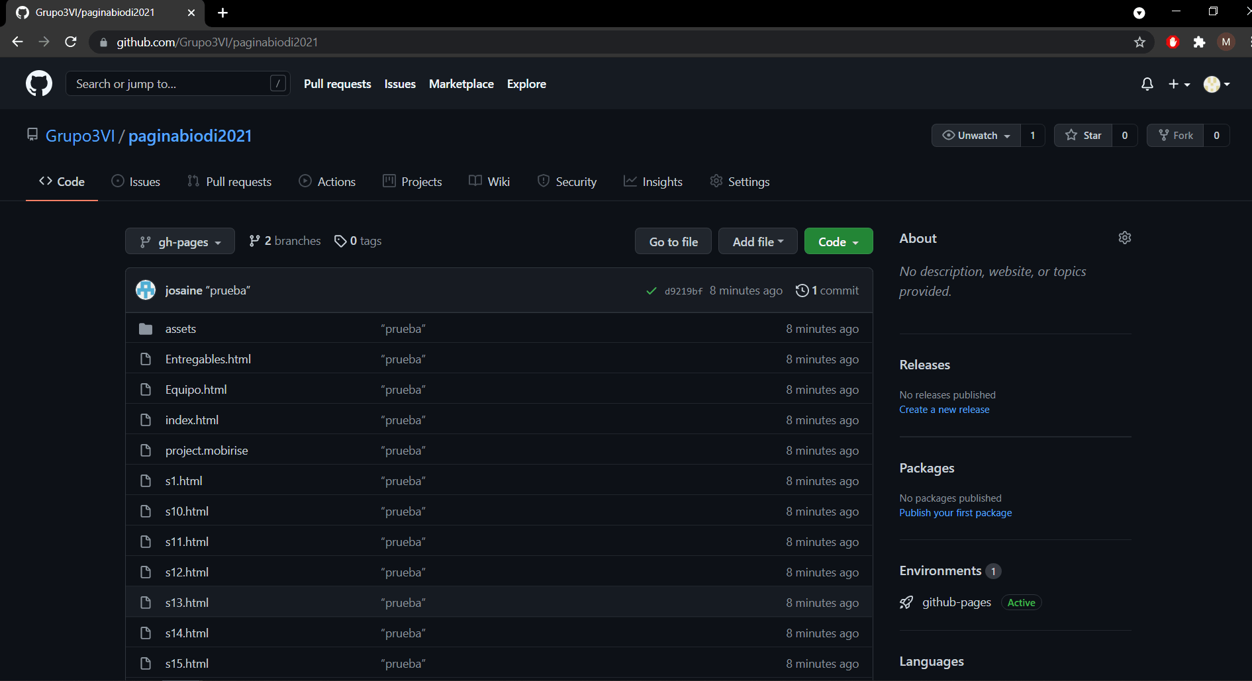
Task: Open a new browser tab
Action: click(x=223, y=13)
